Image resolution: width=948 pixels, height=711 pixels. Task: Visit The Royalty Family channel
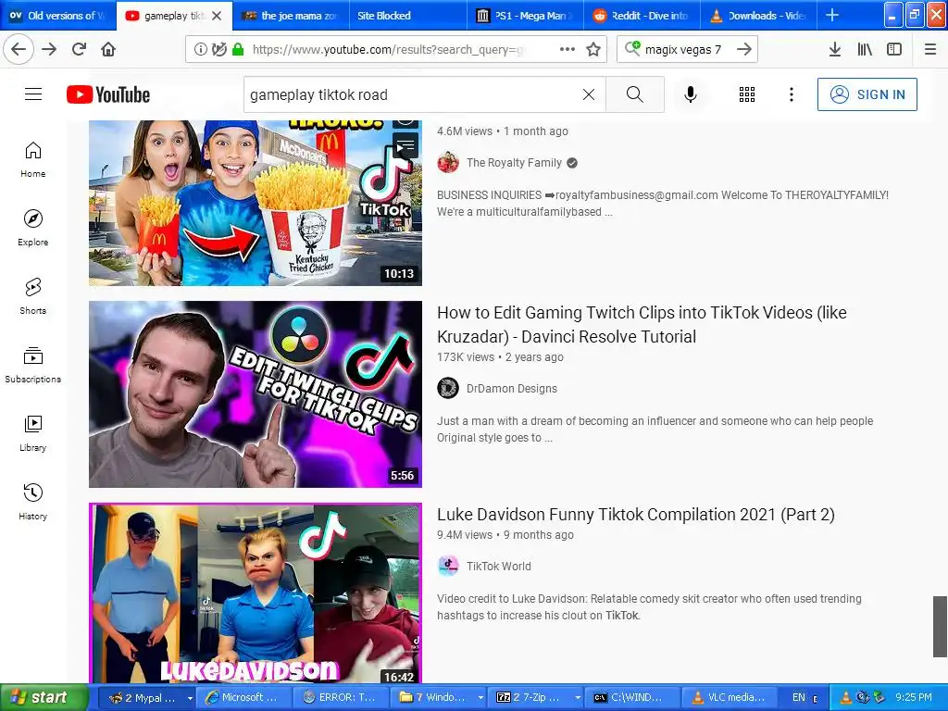[x=514, y=163]
